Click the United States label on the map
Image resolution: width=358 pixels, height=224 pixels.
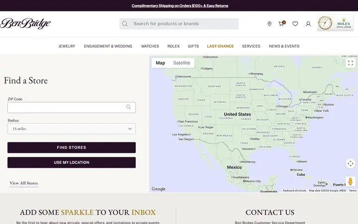click(237, 114)
